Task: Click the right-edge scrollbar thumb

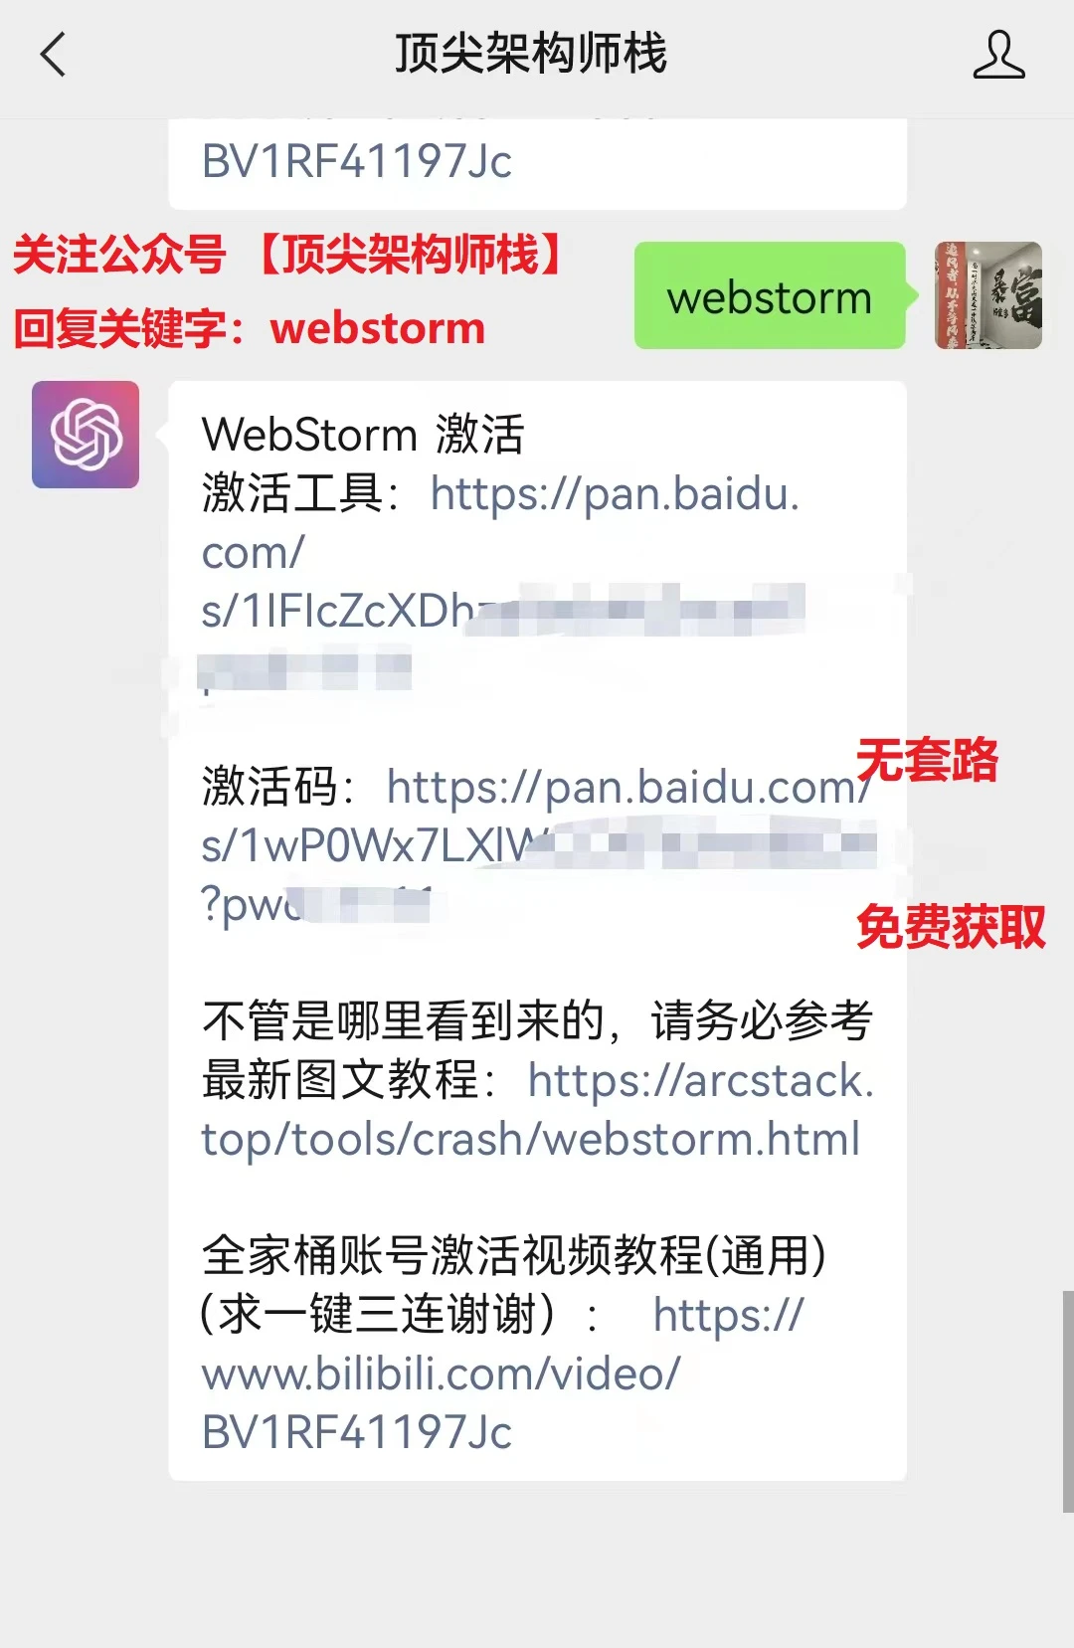Action: (x=1068, y=1401)
